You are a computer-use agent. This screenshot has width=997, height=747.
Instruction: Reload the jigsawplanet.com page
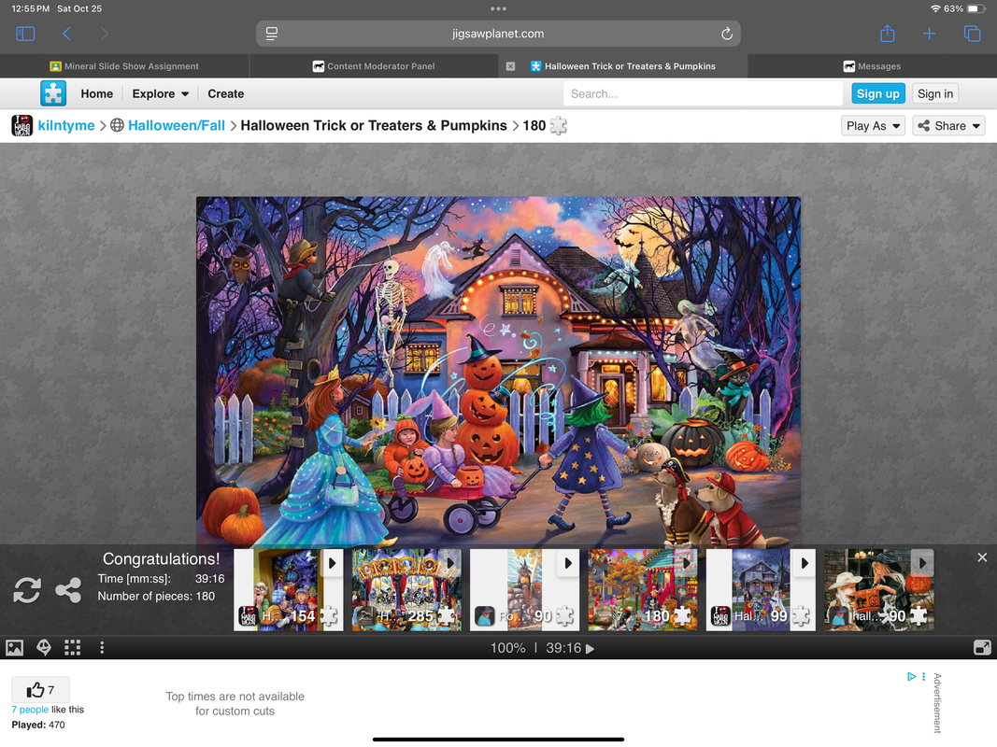(727, 34)
